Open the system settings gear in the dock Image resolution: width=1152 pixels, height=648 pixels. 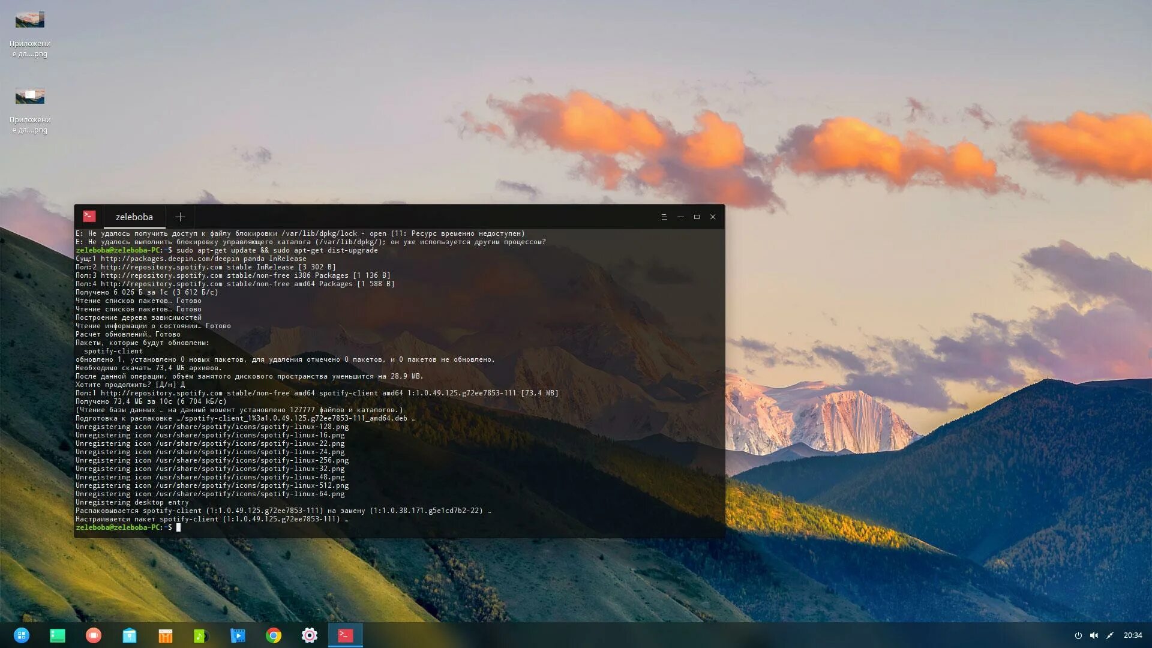(310, 635)
